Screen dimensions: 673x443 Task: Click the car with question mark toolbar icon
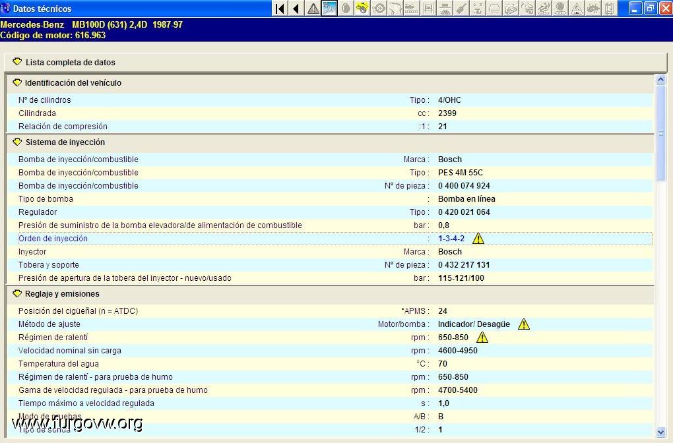[527, 8]
